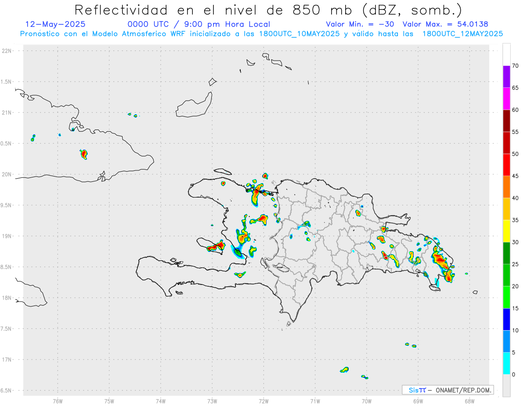Image resolution: width=527 pixels, height=407 pixels.
Task: Pick the dark green 25-30 dBZ colorbar segment
Action: (x=506, y=253)
